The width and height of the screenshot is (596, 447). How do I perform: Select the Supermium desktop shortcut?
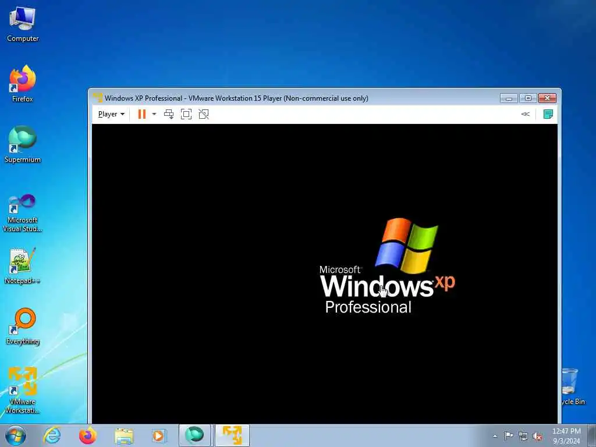point(23,145)
